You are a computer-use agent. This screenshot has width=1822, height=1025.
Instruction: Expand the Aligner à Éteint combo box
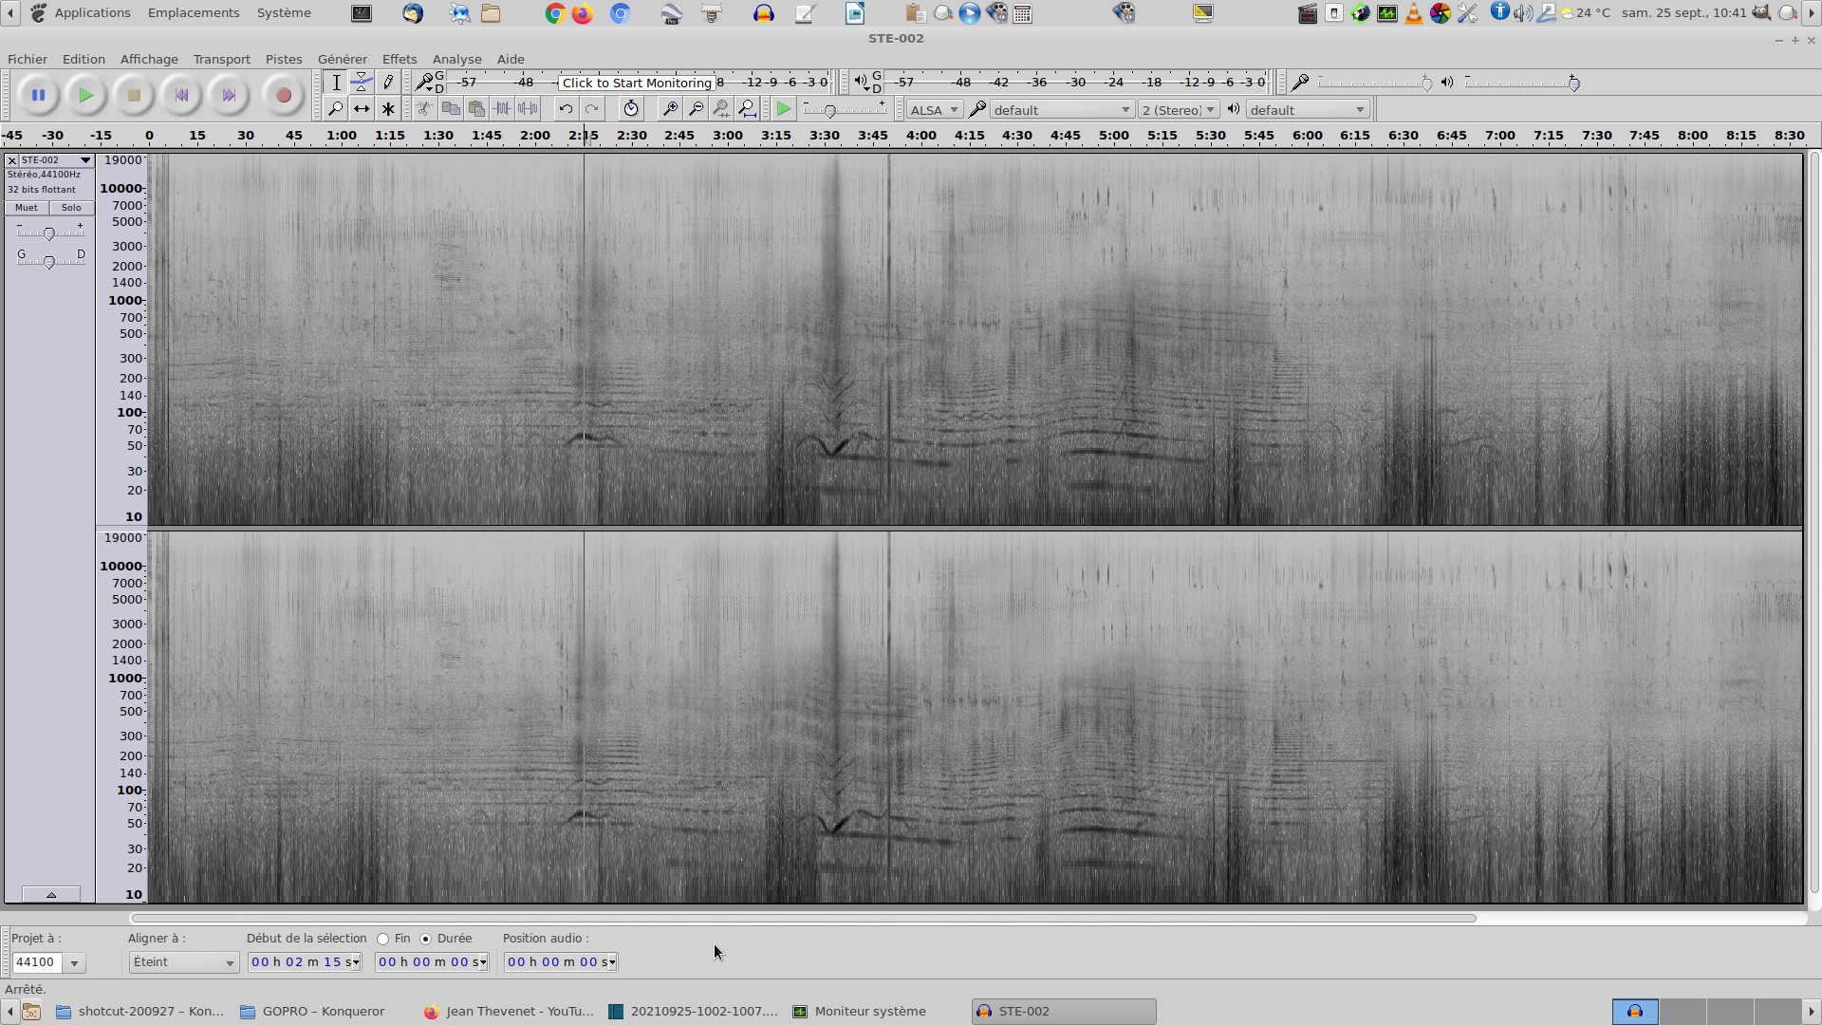click(x=183, y=962)
